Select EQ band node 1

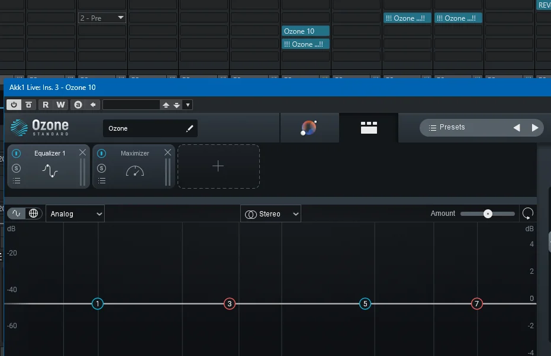click(x=98, y=304)
